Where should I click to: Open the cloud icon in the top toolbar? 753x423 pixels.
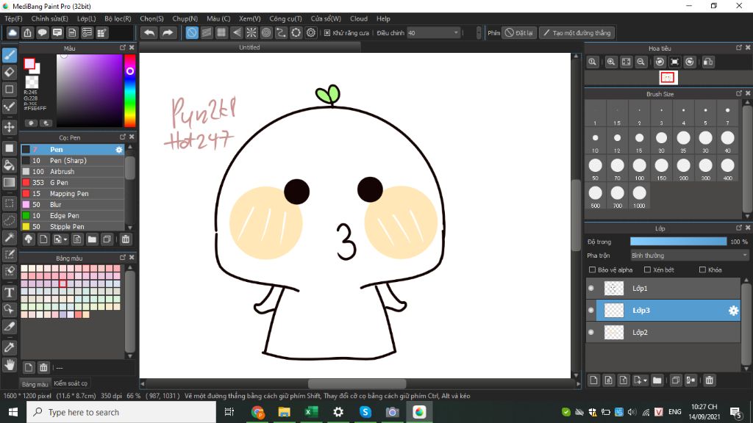pos(13,32)
